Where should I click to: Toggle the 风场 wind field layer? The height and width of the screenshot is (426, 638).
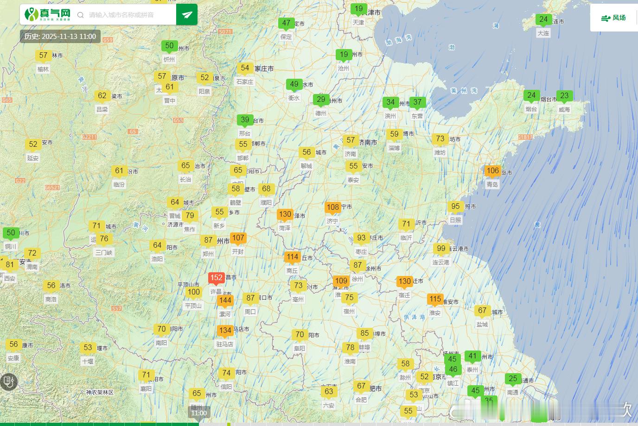(x=613, y=18)
